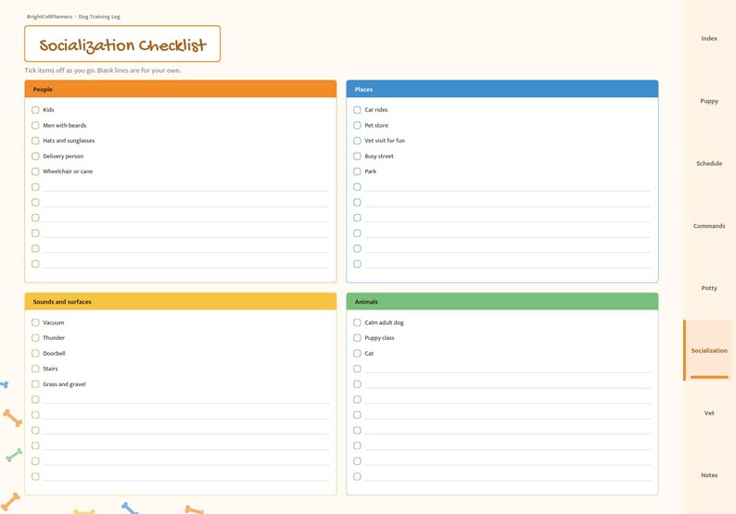The image size is (736, 514).
Task: Tick the Car rides checkbox
Action: (x=357, y=109)
